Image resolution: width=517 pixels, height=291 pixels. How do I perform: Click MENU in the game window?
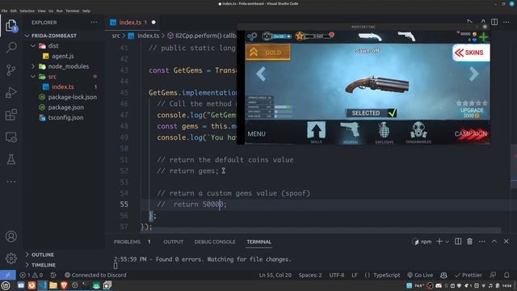pyautogui.click(x=256, y=133)
